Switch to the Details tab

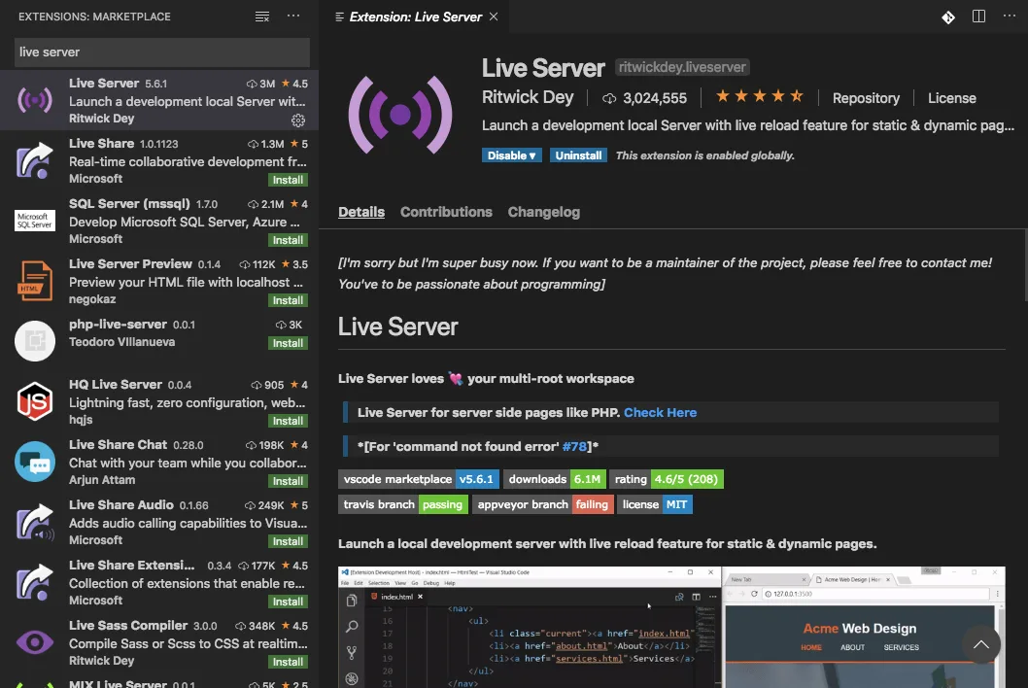point(361,212)
